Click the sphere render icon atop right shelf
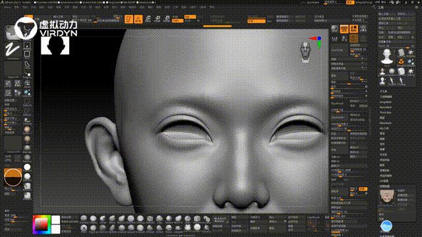This screenshot has width=422, height=237. [335, 29]
